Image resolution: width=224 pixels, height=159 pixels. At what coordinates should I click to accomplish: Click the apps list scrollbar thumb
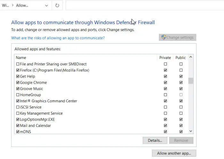click(x=191, y=81)
